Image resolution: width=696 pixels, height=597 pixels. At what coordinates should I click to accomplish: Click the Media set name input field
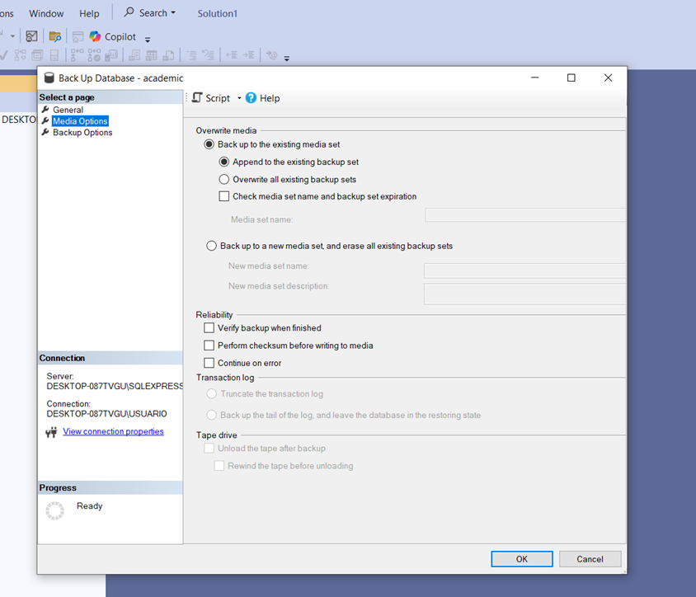(525, 215)
